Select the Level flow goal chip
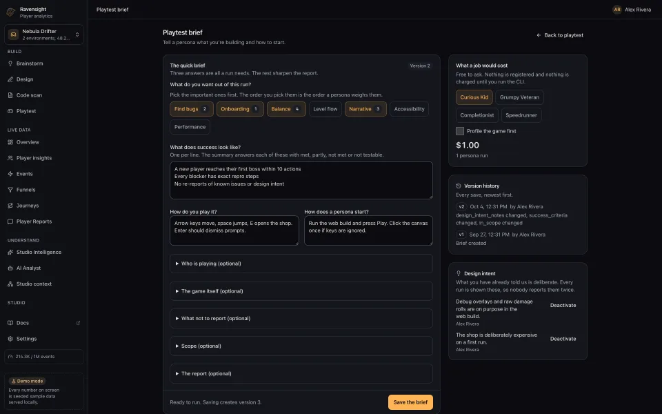 click(325, 109)
